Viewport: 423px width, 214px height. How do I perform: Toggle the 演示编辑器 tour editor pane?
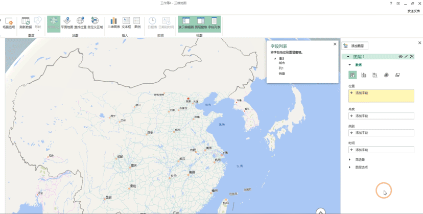(x=186, y=23)
